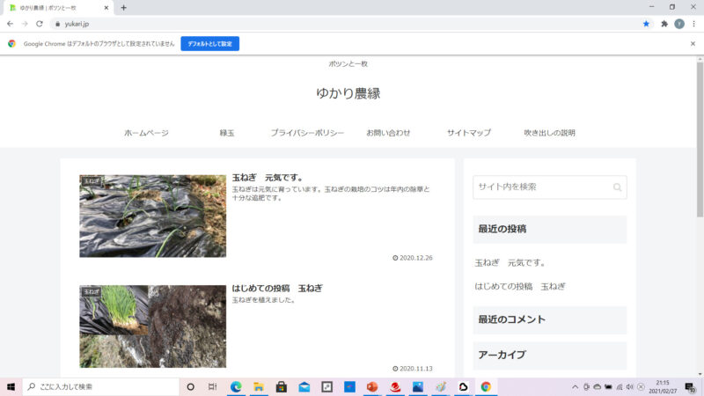Bookmark this page with the star

pyautogui.click(x=646, y=24)
